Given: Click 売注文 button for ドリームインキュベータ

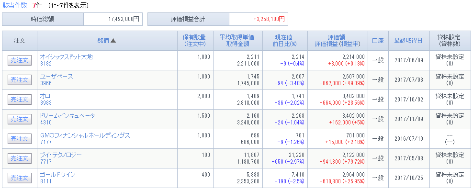Looking at the screenshot, I should (19, 119).
